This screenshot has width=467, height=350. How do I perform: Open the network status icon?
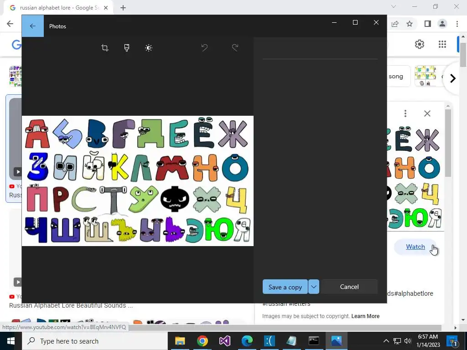pos(397,341)
